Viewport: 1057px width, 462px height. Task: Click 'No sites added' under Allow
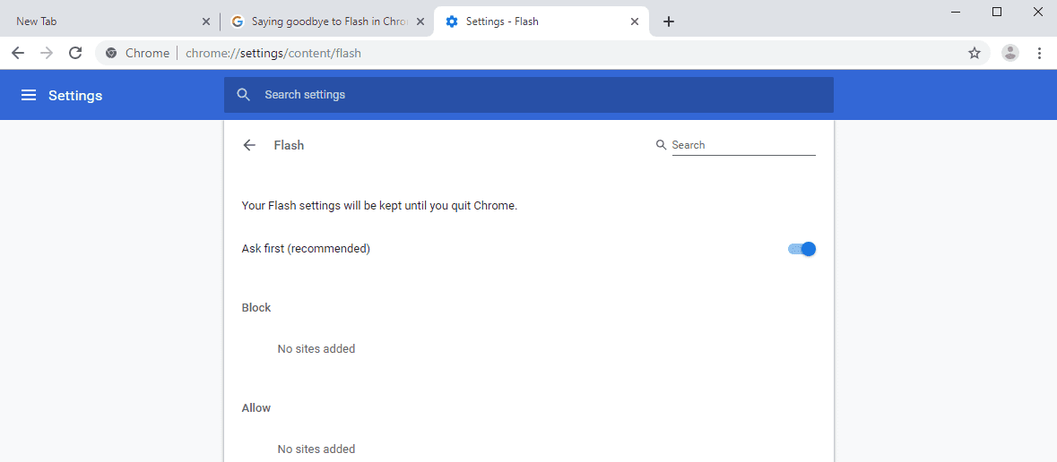[316, 449]
